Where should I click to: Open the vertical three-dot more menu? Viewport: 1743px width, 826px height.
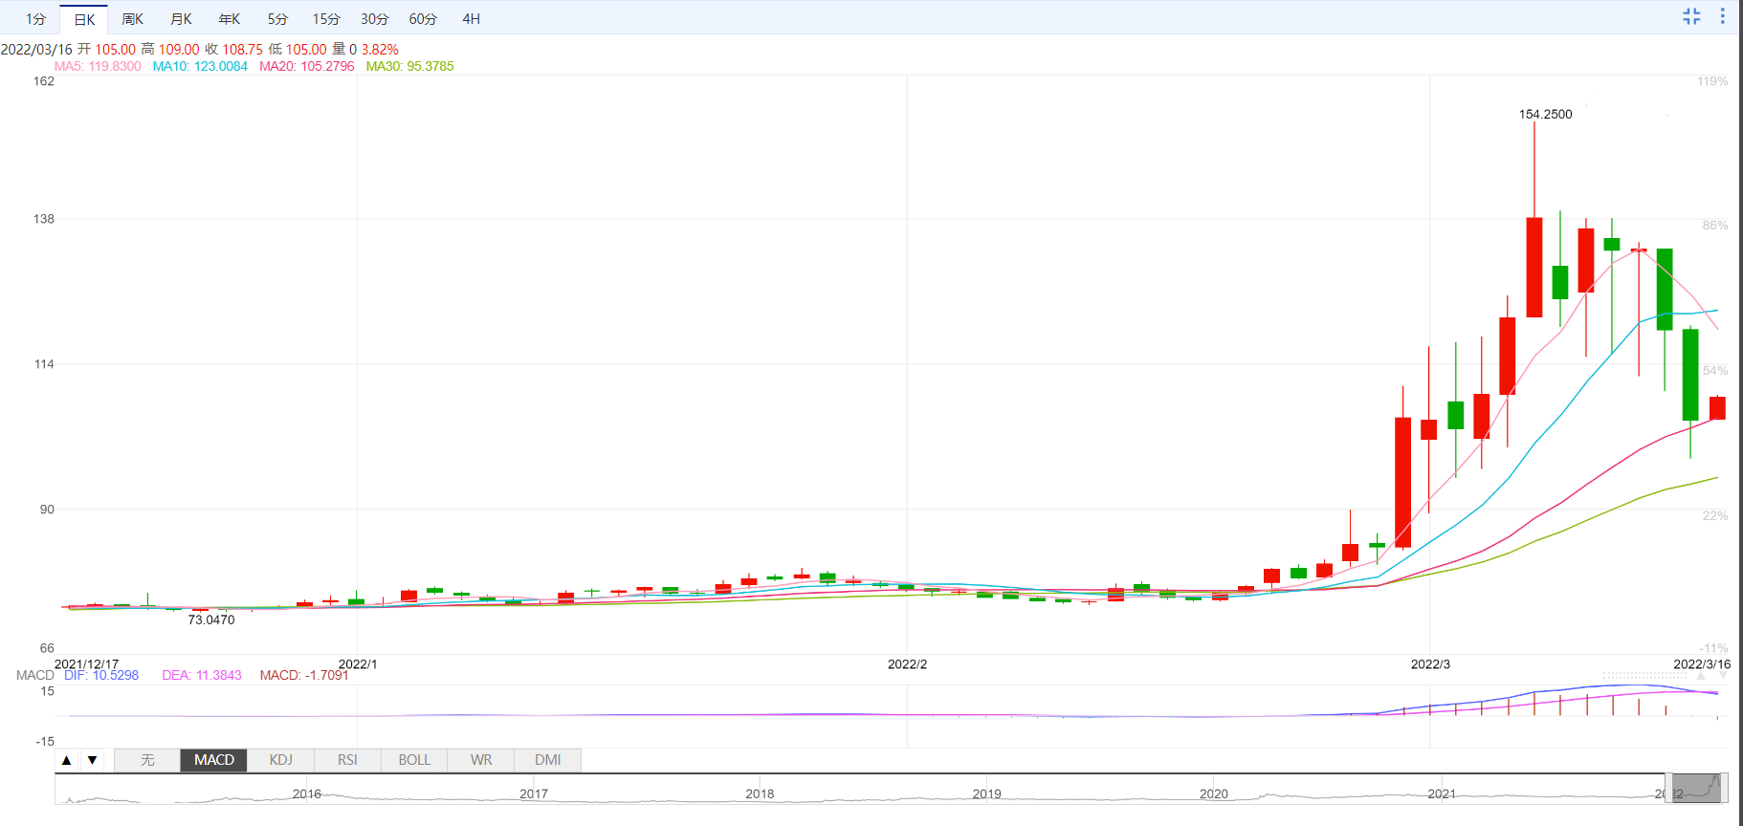pyautogui.click(x=1722, y=16)
